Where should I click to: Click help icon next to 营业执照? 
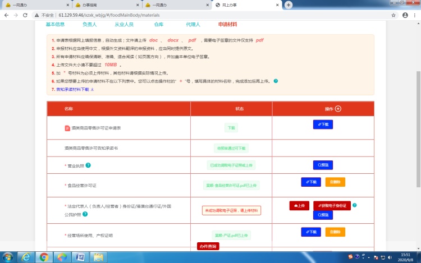pos(88,165)
